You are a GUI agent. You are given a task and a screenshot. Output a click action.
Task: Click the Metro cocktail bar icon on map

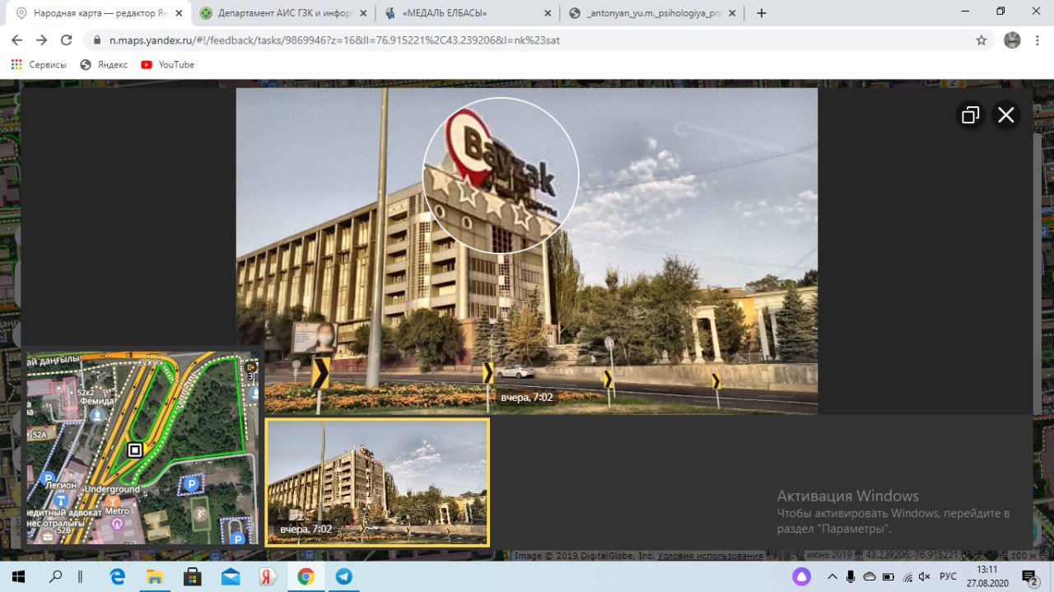point(113,500)
